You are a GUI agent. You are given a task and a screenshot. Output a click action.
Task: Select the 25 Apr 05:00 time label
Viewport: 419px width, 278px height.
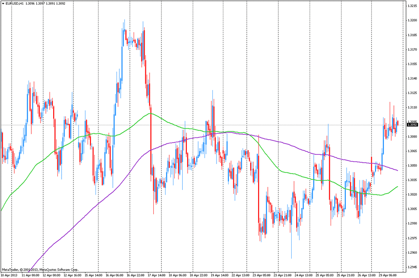coord(325,275)
